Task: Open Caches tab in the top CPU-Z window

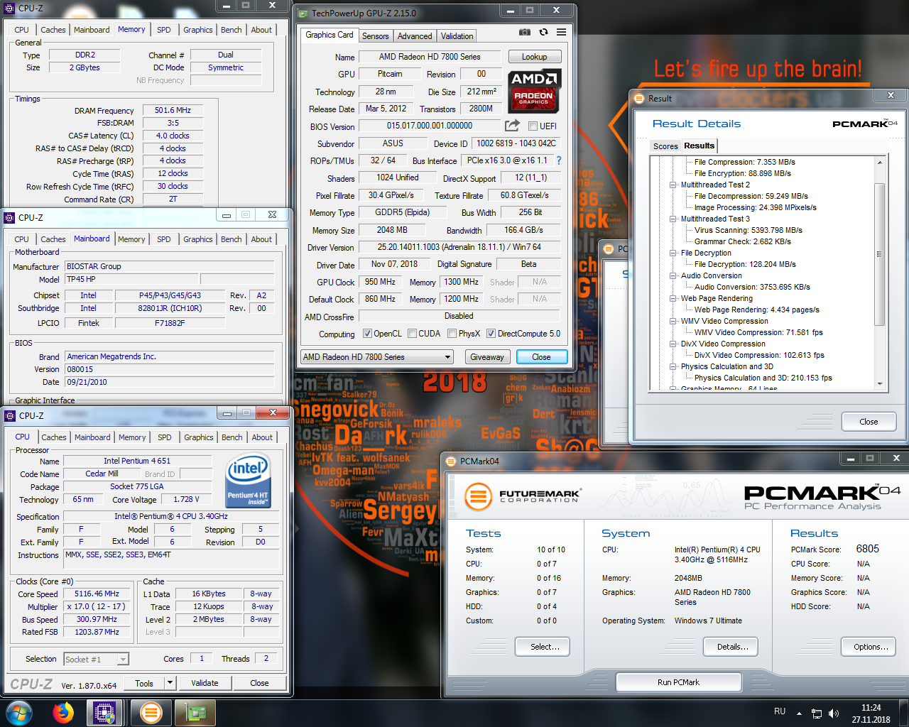Action: [x=53, y=30]
